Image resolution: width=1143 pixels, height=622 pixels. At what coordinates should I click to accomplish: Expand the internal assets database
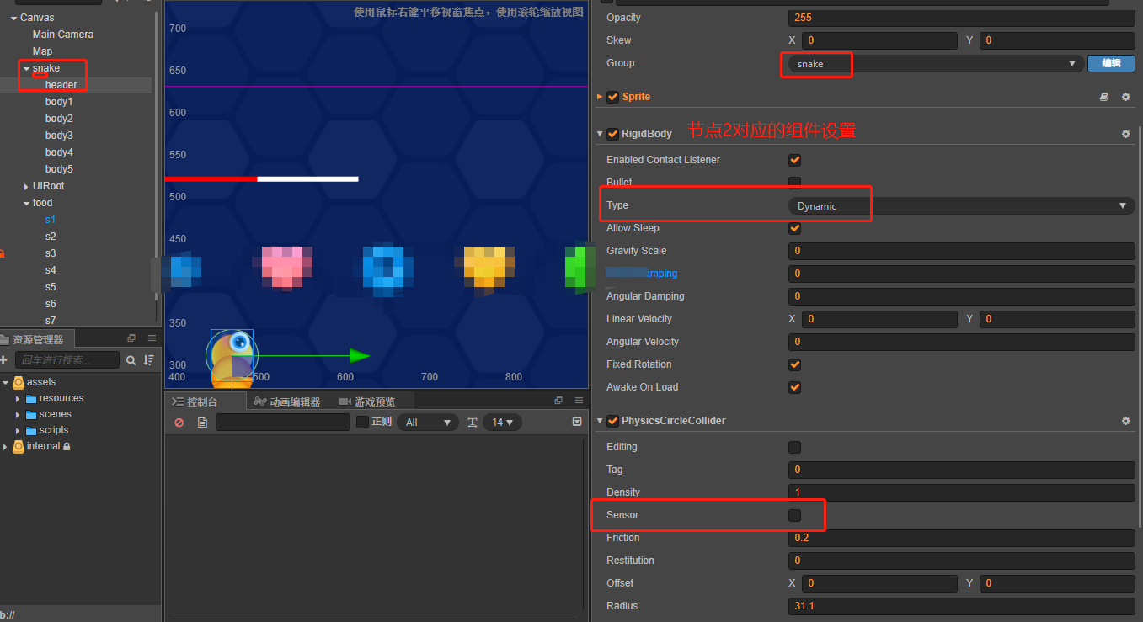[x=5, y=446]
